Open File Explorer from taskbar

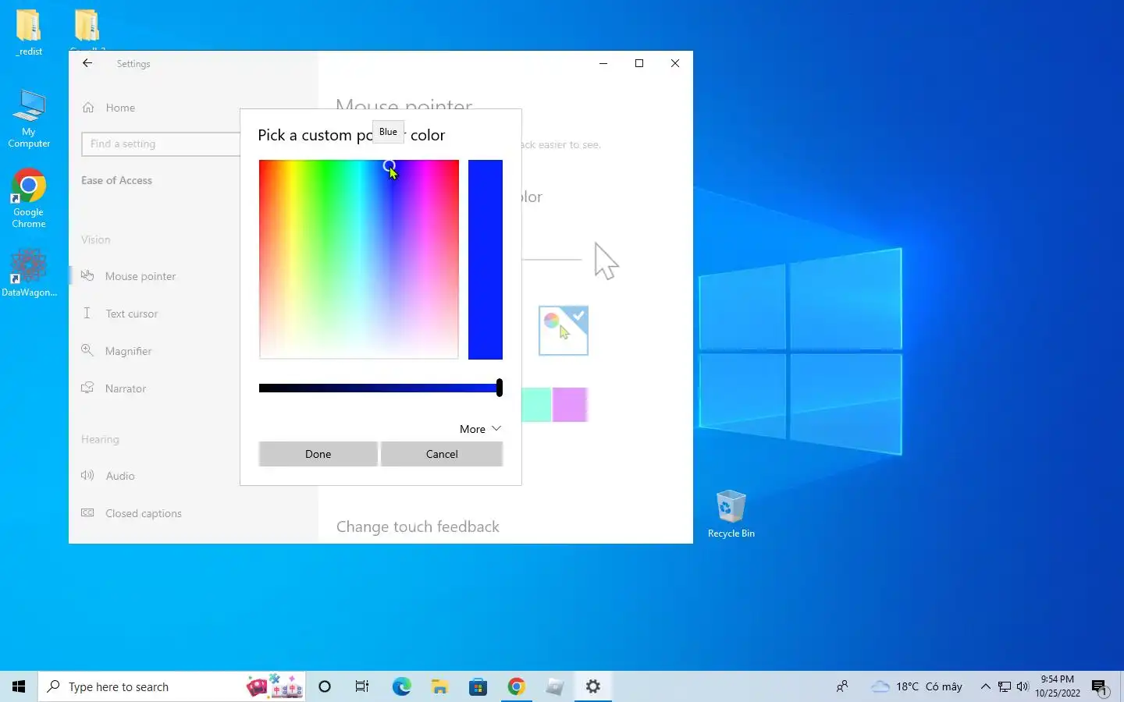click(439, 686)
